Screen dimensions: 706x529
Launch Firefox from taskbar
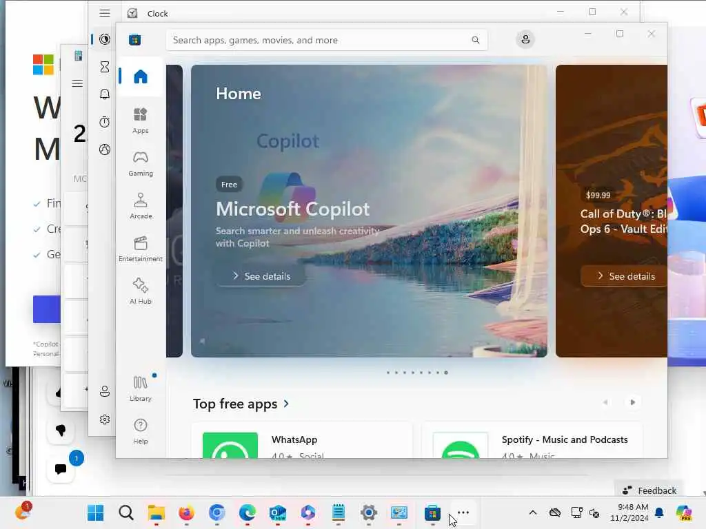(x=186, y=512)
